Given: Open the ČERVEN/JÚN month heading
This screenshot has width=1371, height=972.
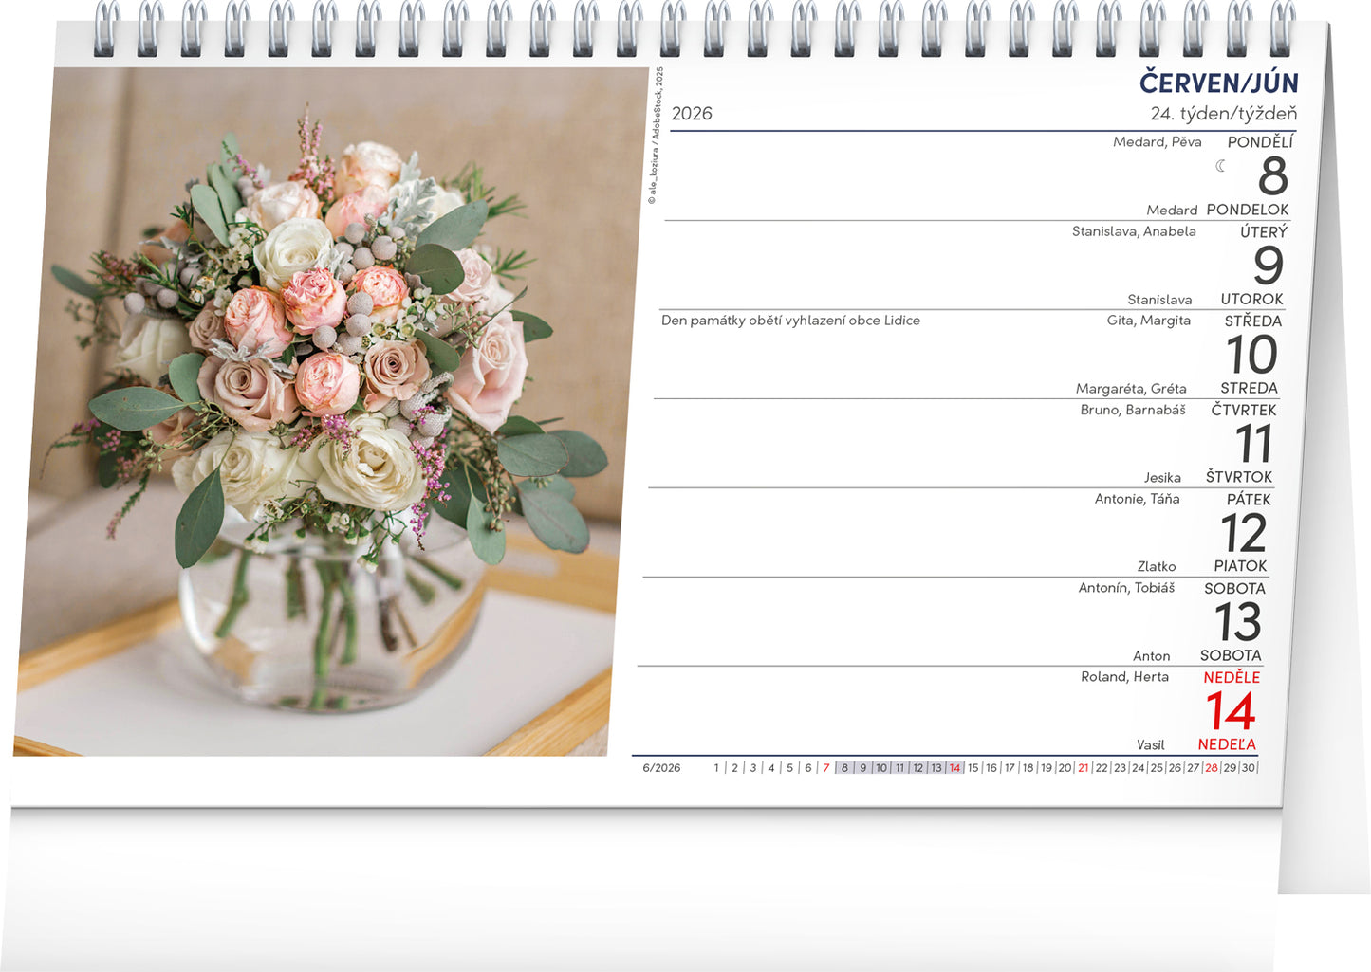Looking at the screenshot, I should 1218,83.
